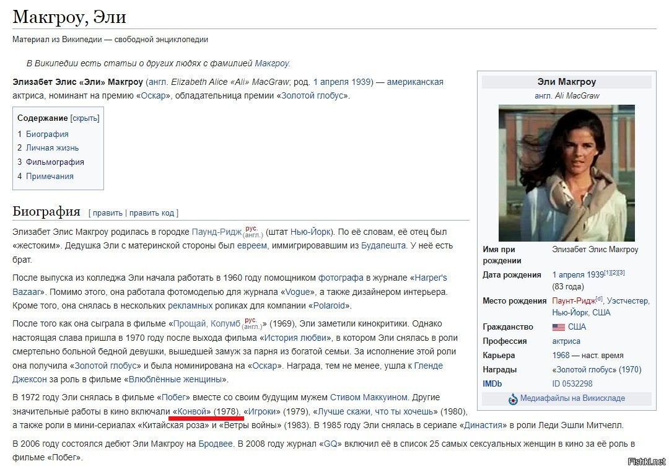Open Золотой глобус link in biography paragraph

106,366
